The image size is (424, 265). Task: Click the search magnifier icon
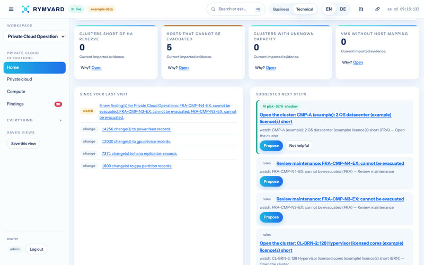[213, 9]
